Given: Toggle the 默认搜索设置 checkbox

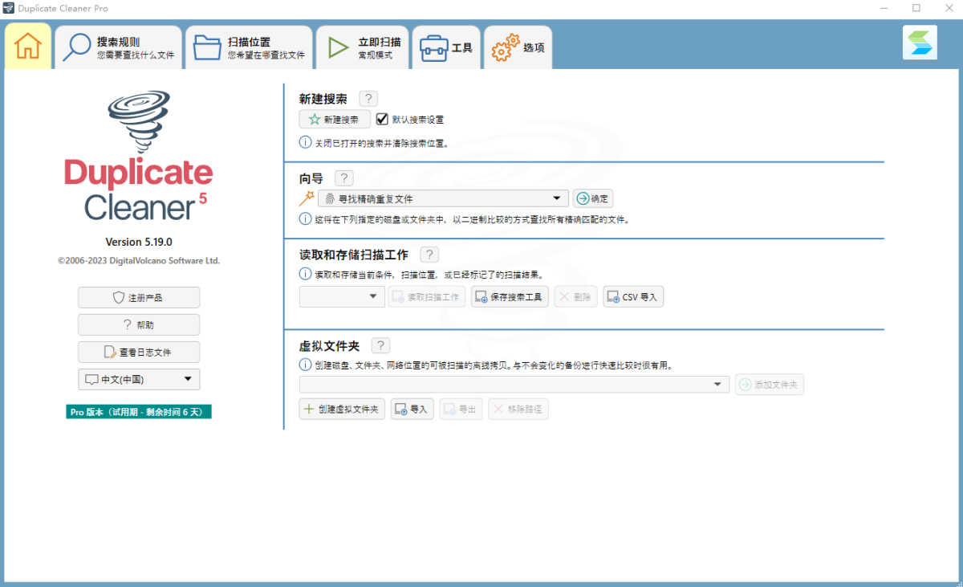Looking at the screenshot, I should point(382,119).
